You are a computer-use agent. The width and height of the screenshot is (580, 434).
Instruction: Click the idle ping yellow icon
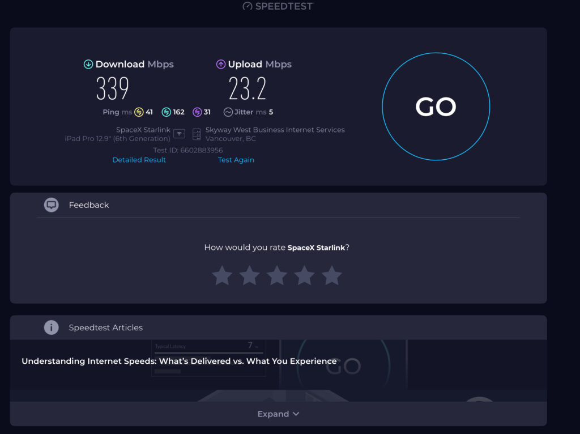139,112
